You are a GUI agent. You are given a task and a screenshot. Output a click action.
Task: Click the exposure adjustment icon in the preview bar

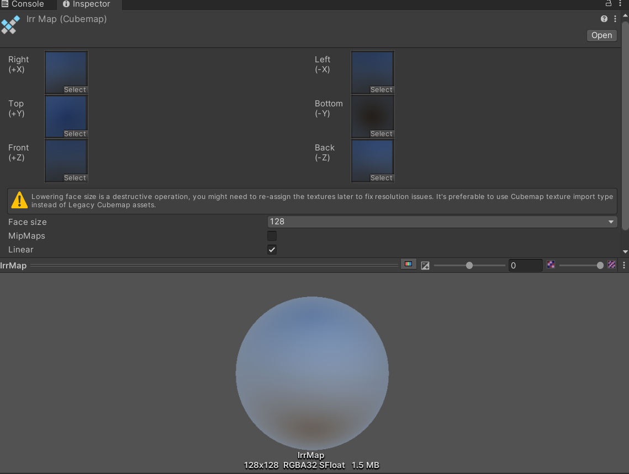pos(425,265)
